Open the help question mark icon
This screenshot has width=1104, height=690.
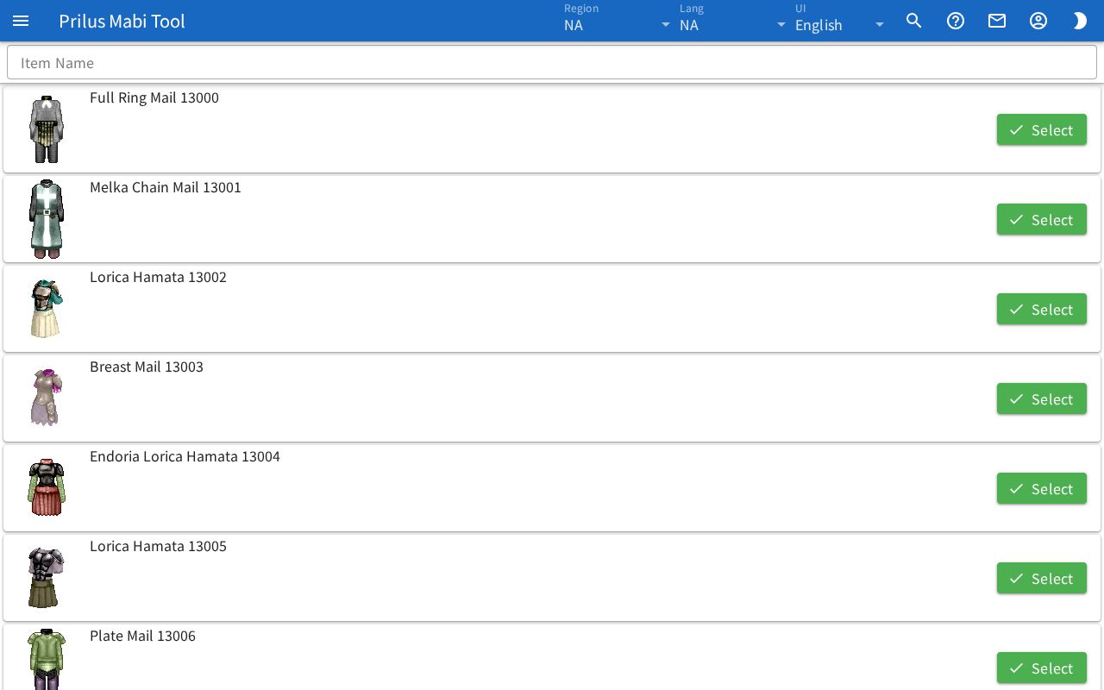(956, 21)
